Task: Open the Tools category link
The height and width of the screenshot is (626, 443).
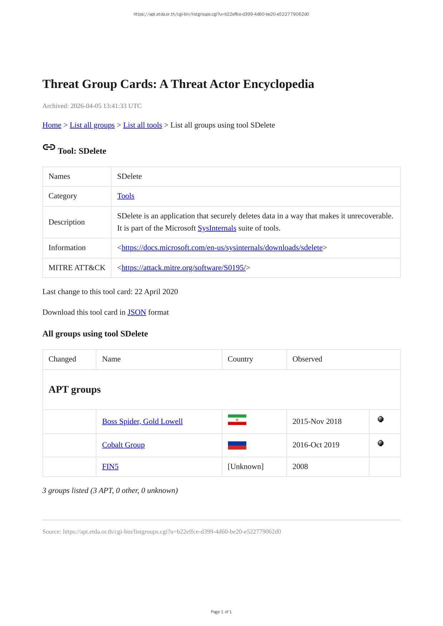Action: (x=126, y=196)
